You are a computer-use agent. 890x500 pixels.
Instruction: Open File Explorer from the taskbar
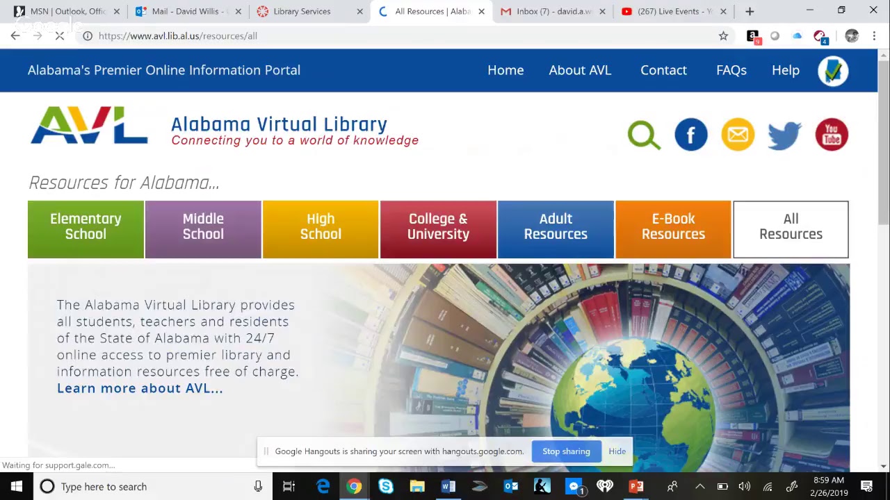coord(417,486)
